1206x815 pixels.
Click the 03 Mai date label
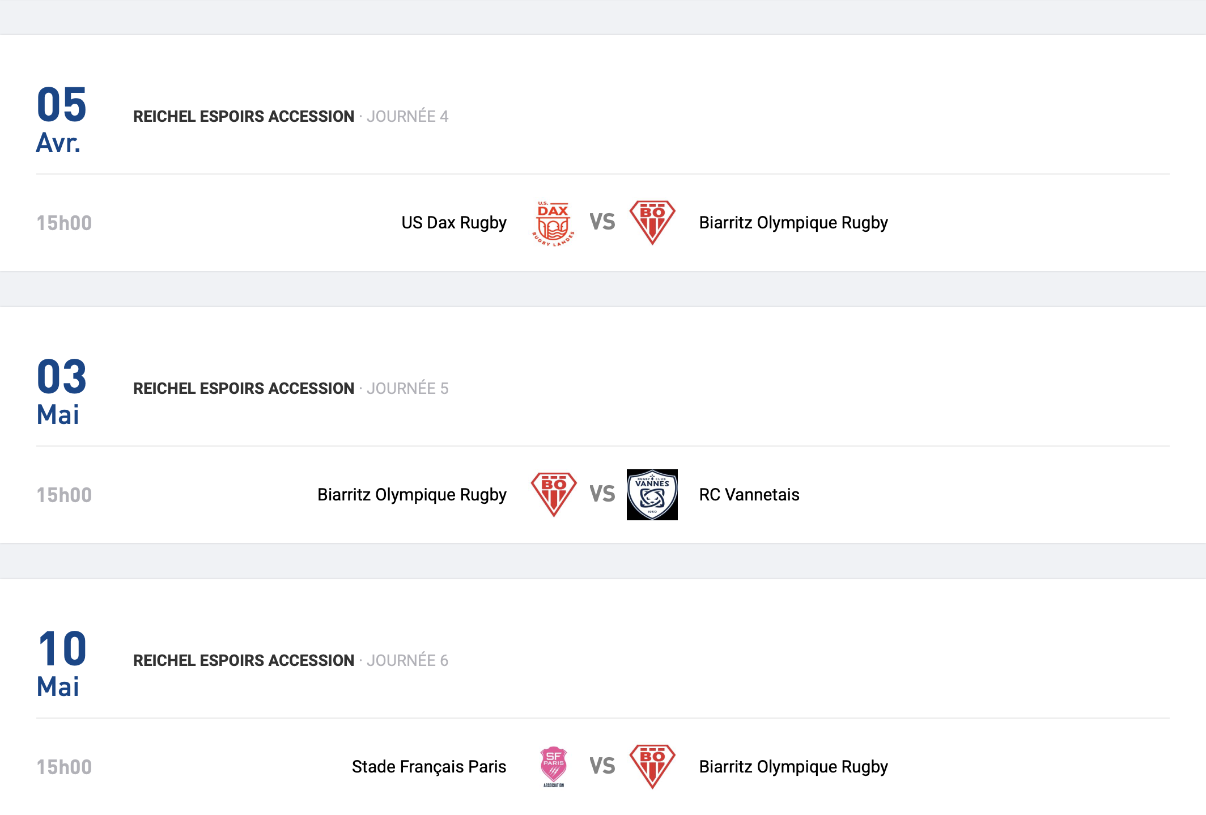[x=61, y=392]
